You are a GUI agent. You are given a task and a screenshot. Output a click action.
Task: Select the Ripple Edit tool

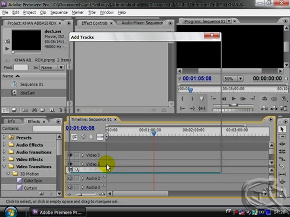(x=282, y=144)
